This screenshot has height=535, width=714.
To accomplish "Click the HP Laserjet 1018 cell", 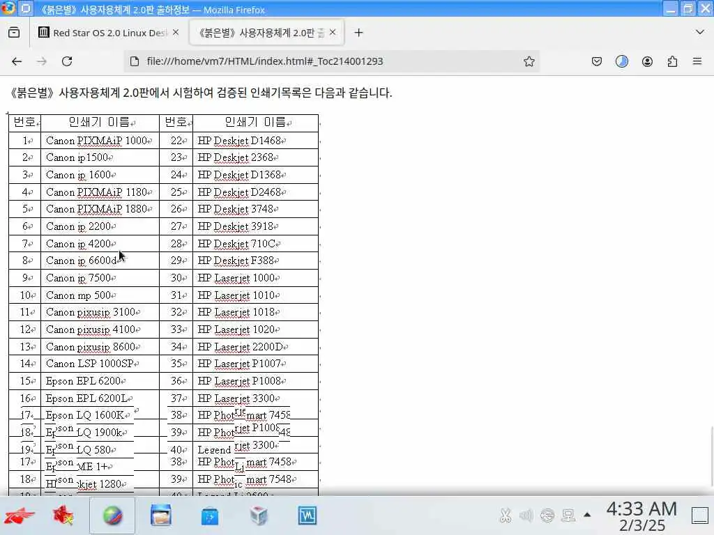I will click(x=255, y=312).
